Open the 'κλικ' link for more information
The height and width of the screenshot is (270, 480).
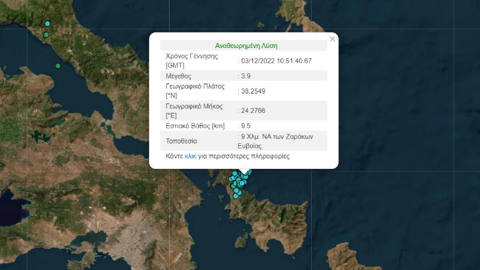(191, 157)
